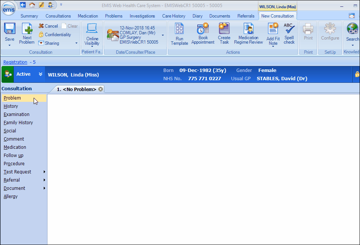Select History in the consultation sidebar

click(24, 106)
